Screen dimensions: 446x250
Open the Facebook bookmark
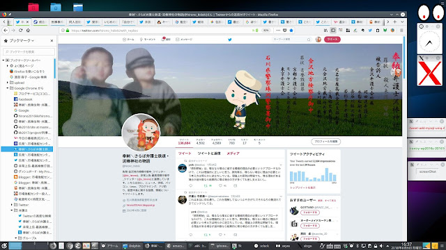point(23,99)
